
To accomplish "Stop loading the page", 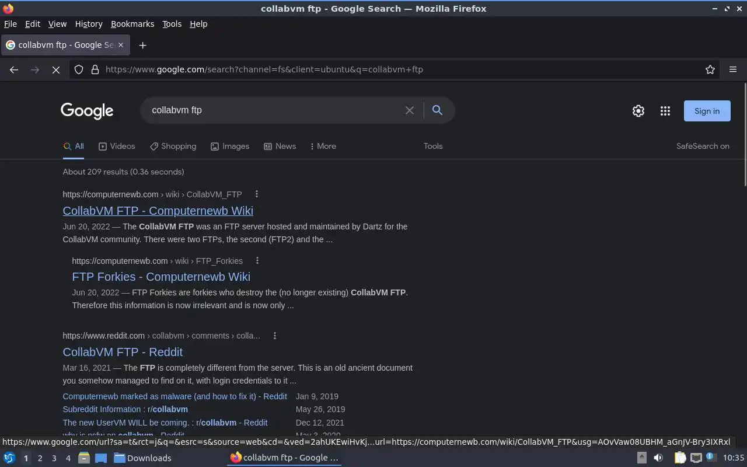I will 56,69.
